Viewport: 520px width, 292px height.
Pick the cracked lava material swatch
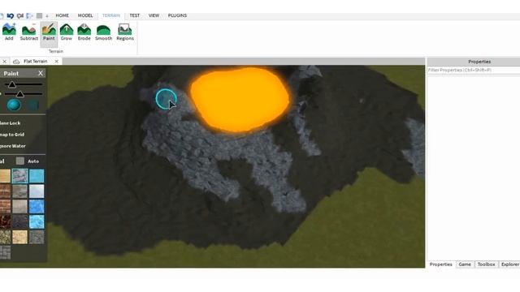point(5,221)
